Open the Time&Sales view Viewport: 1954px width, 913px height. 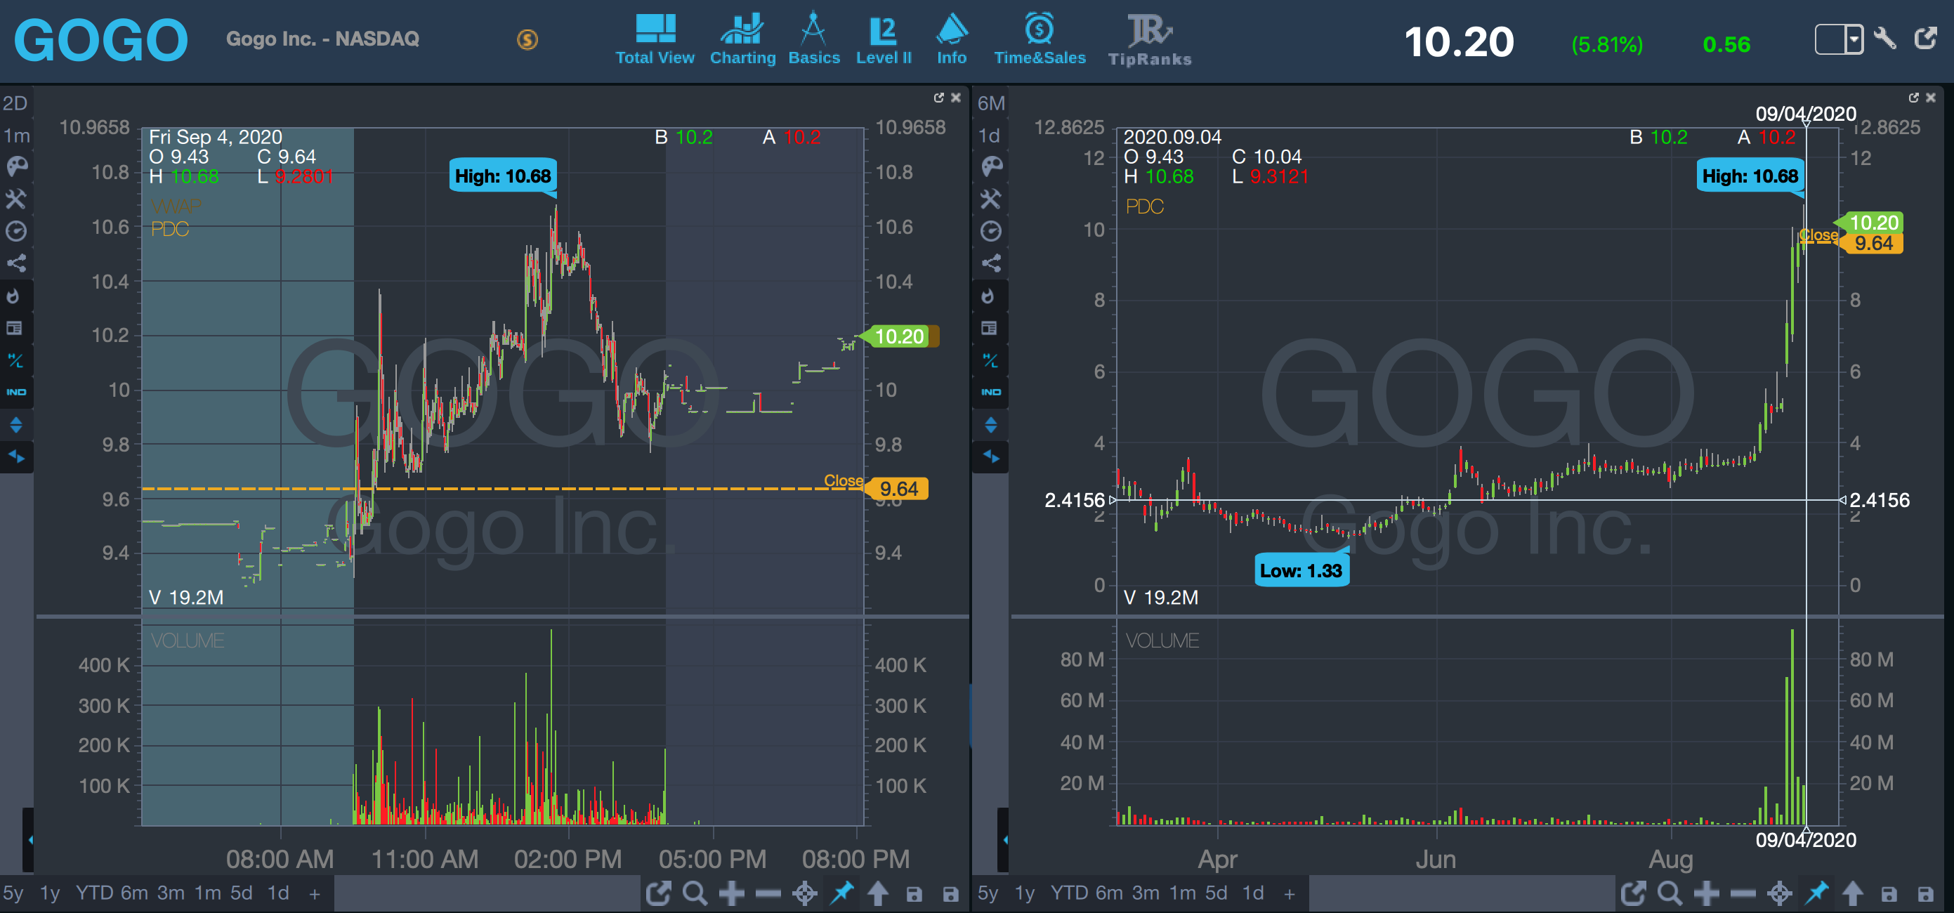click(1040, 39)
